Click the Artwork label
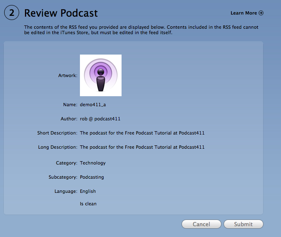 [68, 75]
